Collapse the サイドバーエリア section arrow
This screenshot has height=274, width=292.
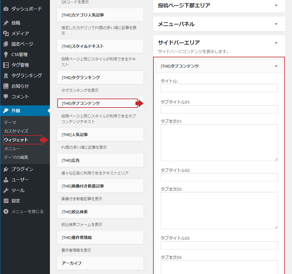(x=276, y=42)
